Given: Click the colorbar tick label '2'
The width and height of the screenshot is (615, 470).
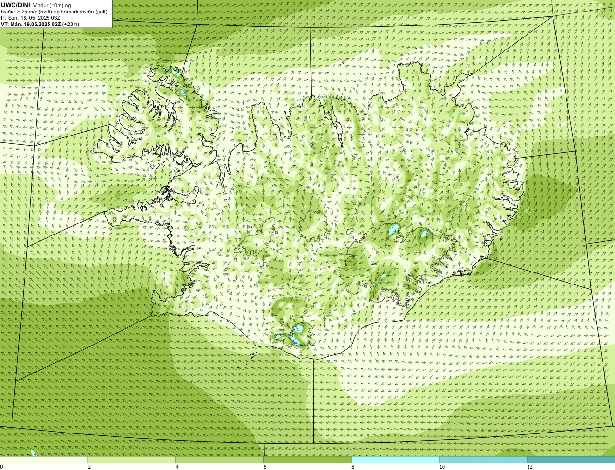Looking at the screenshot, I should tap(89, 467).
